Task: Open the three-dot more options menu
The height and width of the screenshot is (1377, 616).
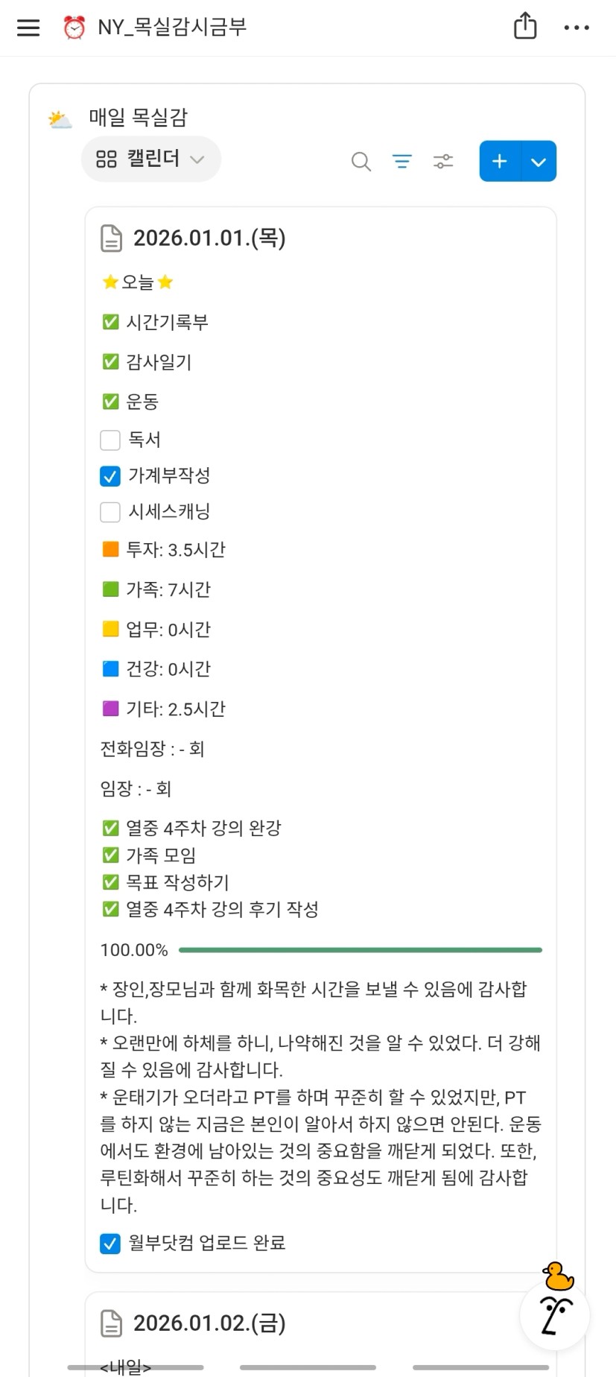Action: [x=577, y=28]
